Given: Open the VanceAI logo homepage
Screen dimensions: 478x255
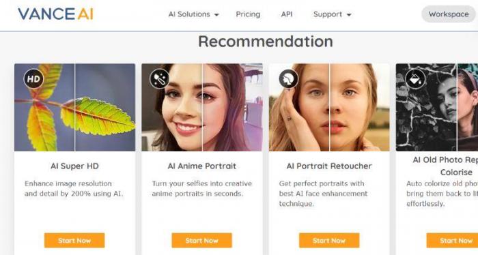Looking at the screenshot, I should [x=55, y=14].
